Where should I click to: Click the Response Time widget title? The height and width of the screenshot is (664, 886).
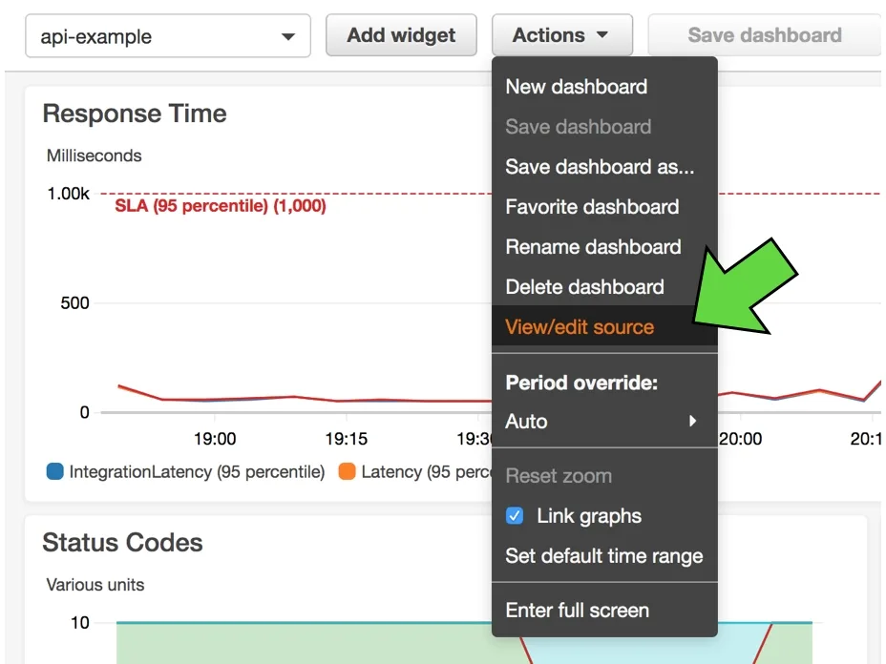pos(134,113)
